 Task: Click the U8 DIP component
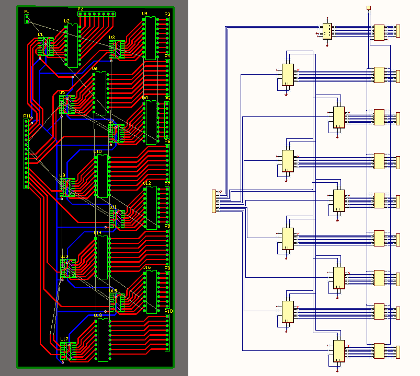151,122
